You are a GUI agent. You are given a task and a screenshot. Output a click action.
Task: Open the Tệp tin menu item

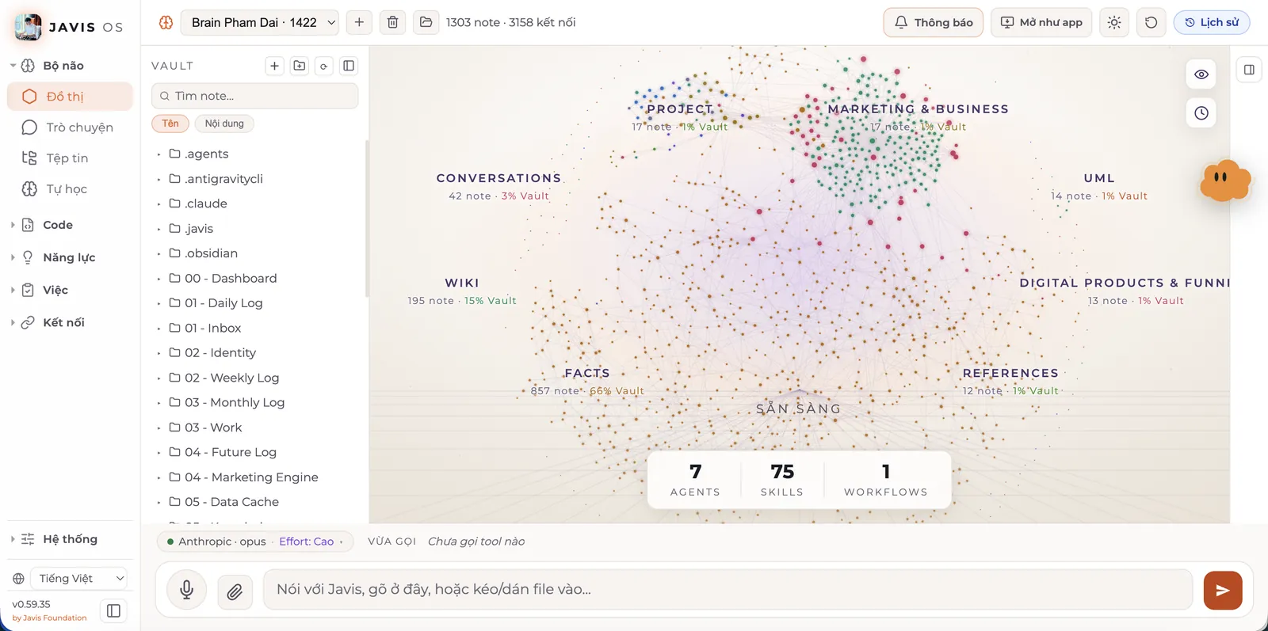70,158
